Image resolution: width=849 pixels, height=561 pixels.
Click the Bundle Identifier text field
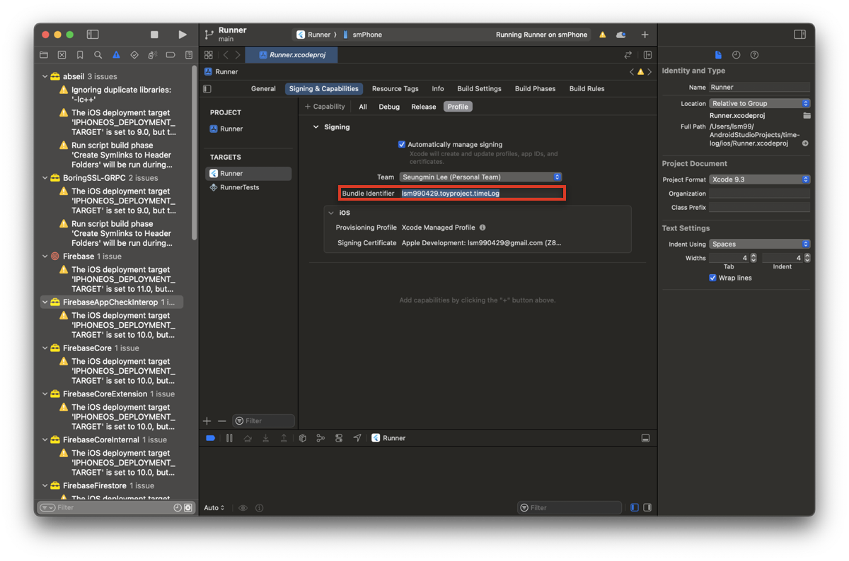click(482, 193)
